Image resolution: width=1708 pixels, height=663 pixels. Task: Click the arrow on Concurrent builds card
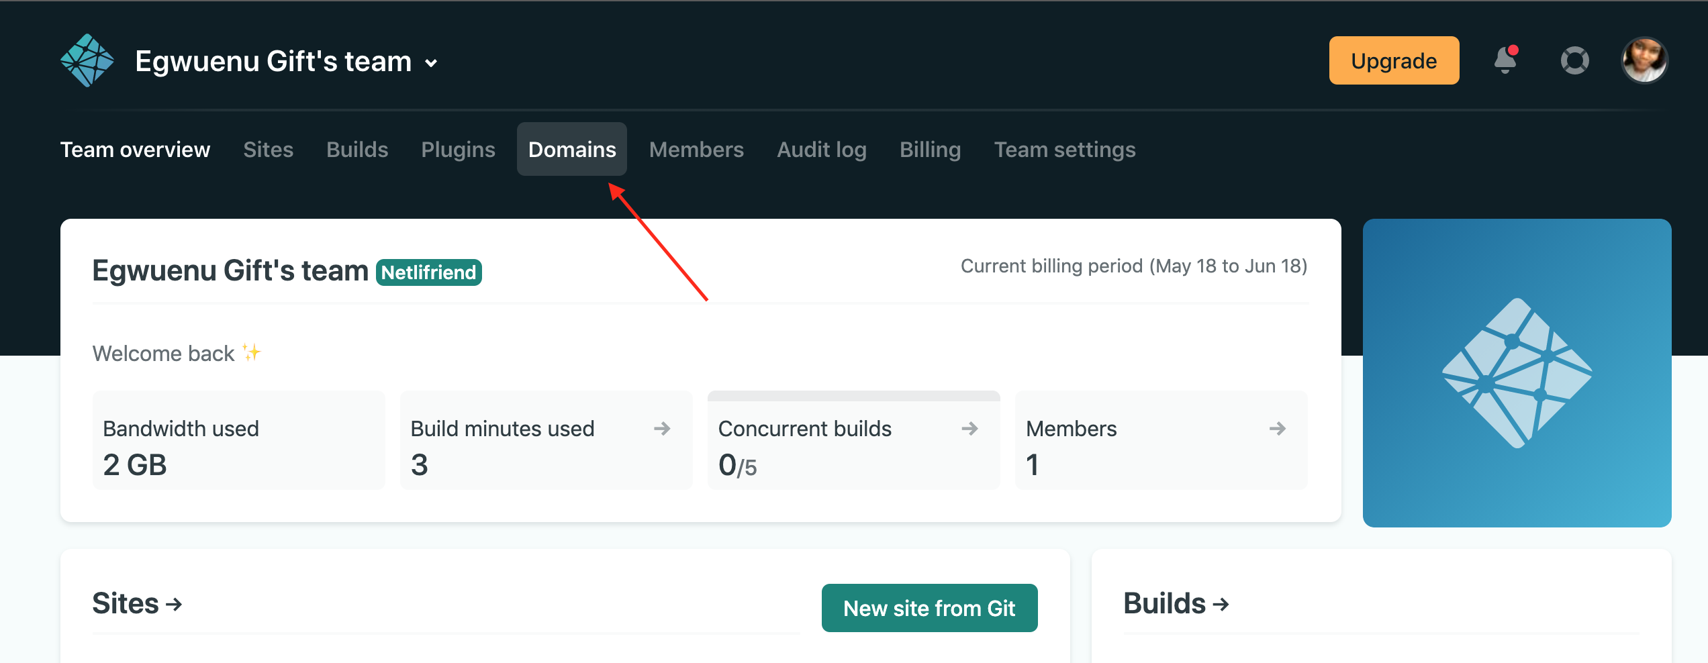click(969, 429)
